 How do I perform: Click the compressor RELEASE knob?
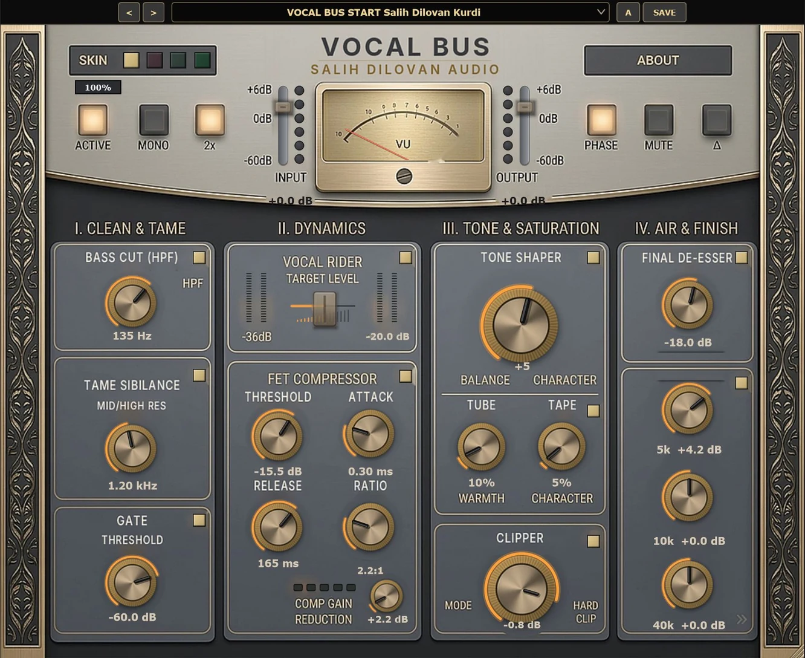point(277,527)
